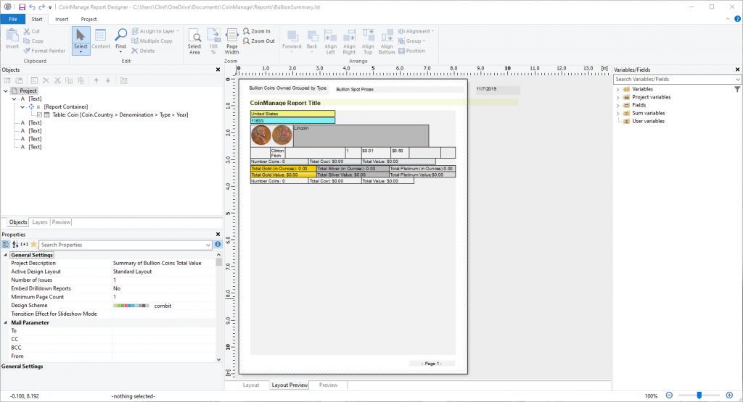This screenshot has height=402, width=743.
Task: Click the Align Right icon
Action: (349, 41)
